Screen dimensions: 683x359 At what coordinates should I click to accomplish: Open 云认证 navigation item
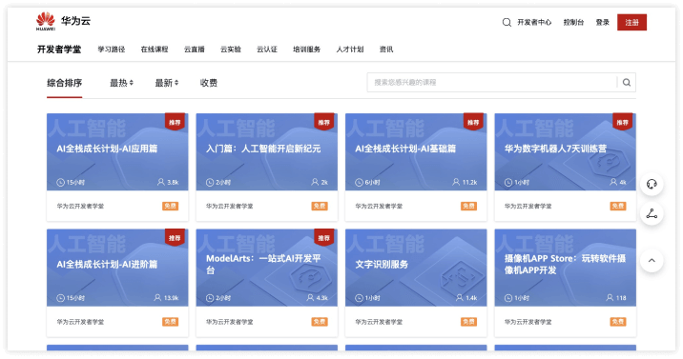[x=267, y=50]
